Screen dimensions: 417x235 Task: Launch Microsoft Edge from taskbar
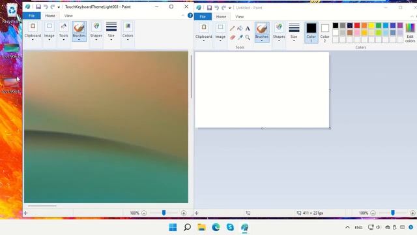[x=216, y=227]
